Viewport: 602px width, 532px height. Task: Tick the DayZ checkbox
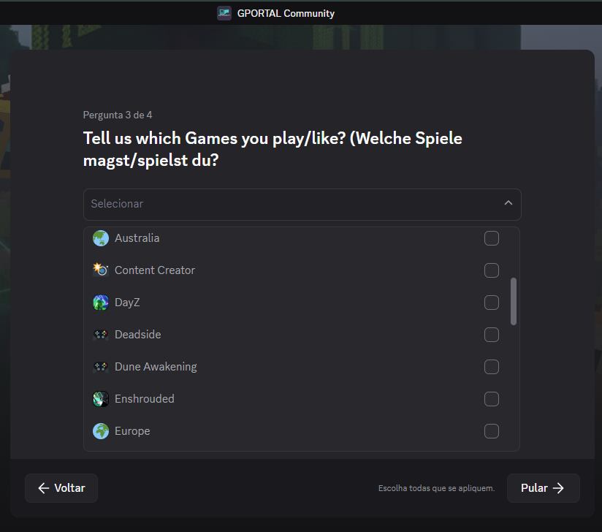(x=492, y=303)
